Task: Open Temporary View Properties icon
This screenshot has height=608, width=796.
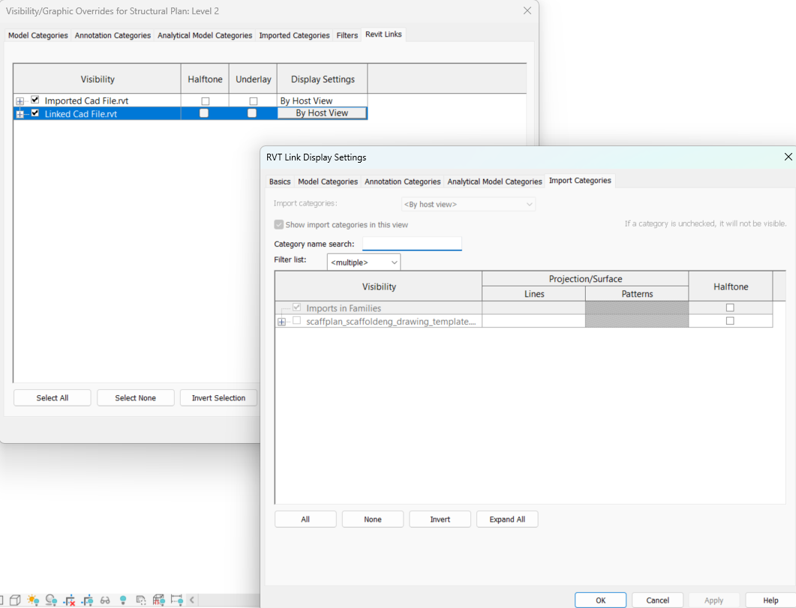Action: (x=140, y=600)
